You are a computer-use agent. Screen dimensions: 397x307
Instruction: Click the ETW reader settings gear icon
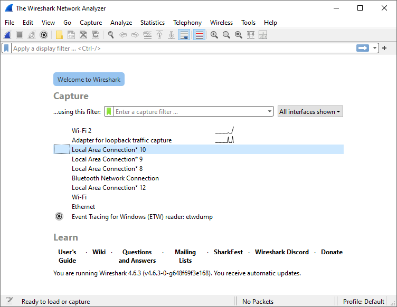point(59,216)
